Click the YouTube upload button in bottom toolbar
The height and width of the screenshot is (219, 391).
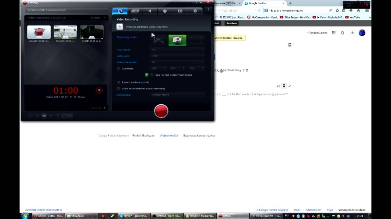point(67,116)
